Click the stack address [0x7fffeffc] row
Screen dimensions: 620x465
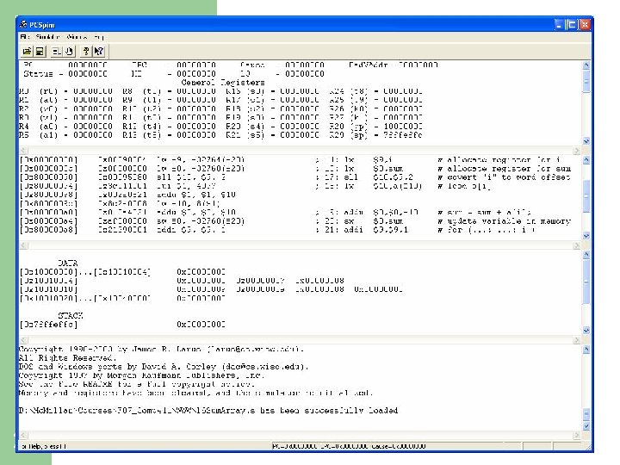(x=122, y=325)
